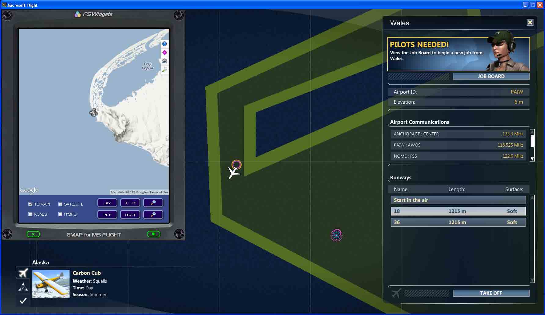Select runway 36 row

click(x=458, y=222)
